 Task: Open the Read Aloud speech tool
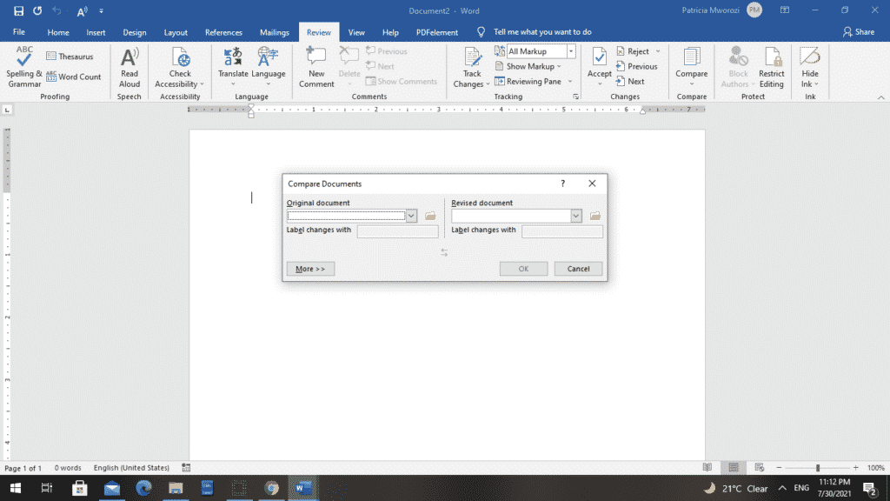pos(130,66)
